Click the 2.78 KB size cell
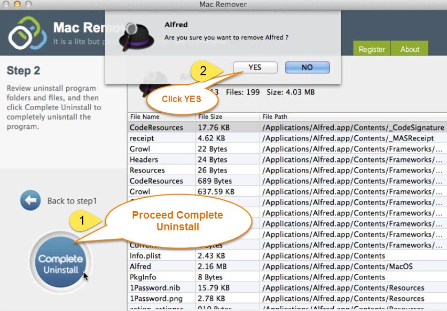This screenshot has width=447, height=311. [x=228, y=299]
